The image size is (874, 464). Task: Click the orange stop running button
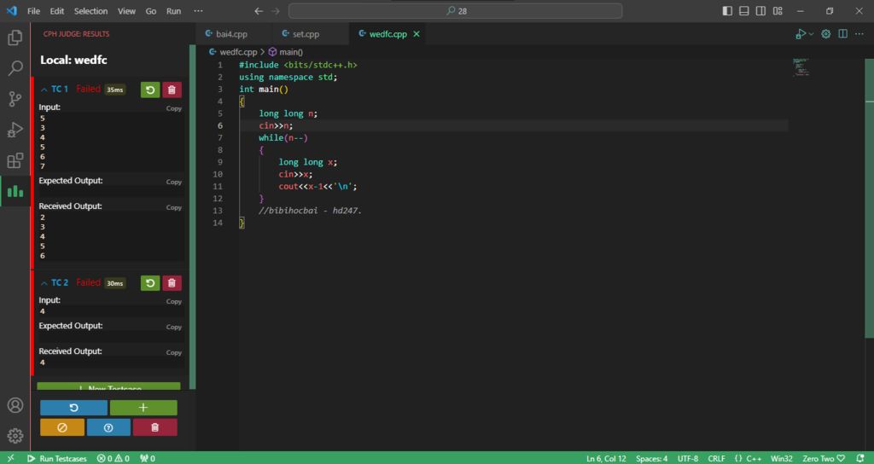coord(62,427)
